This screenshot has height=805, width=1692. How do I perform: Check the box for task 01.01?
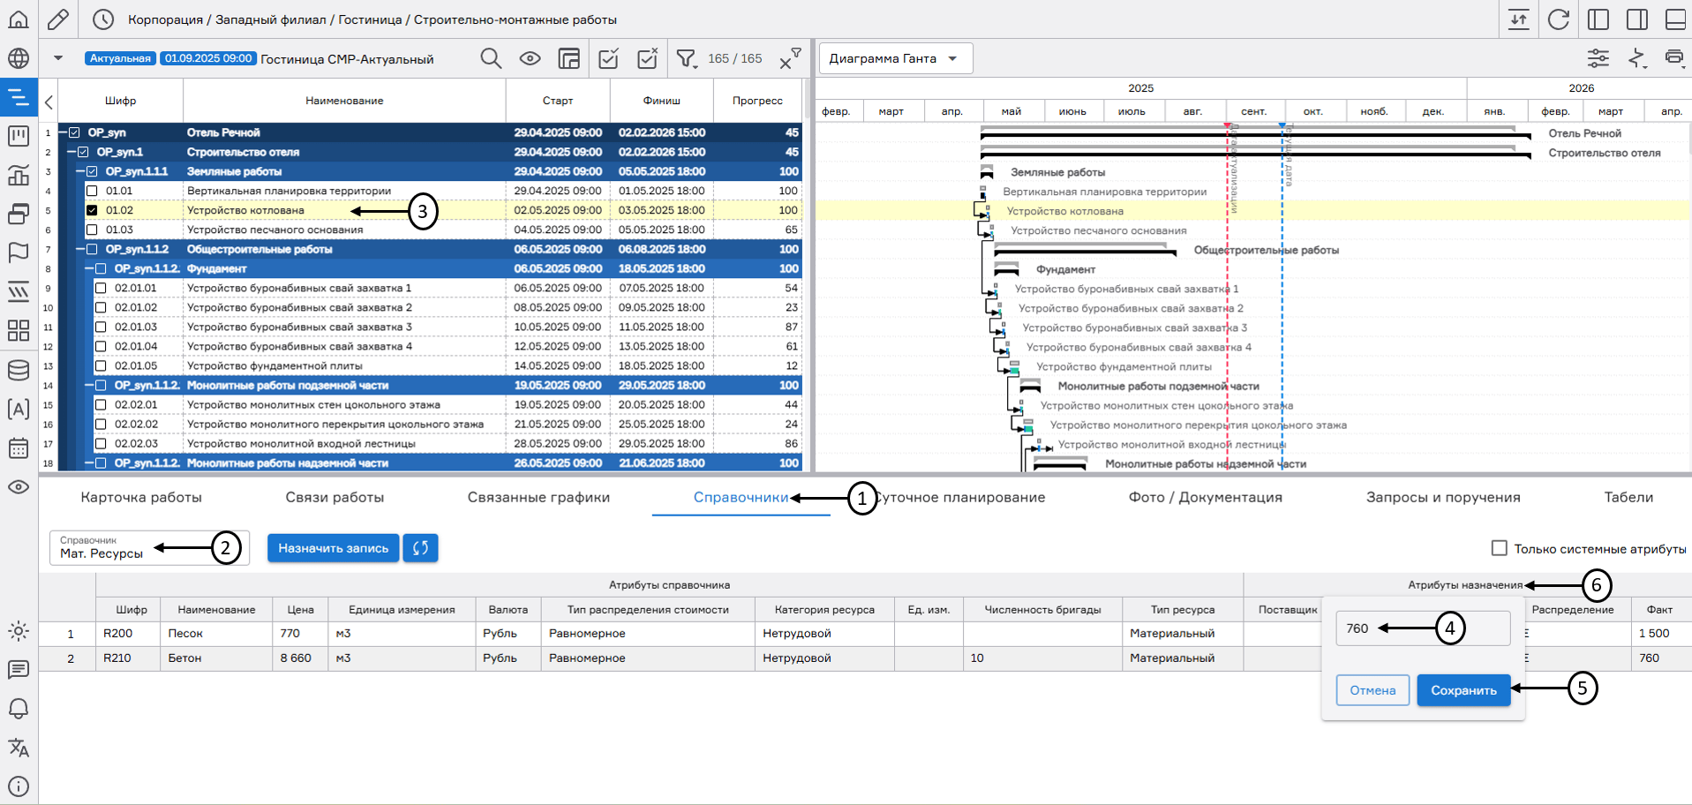tap(92, 191)
